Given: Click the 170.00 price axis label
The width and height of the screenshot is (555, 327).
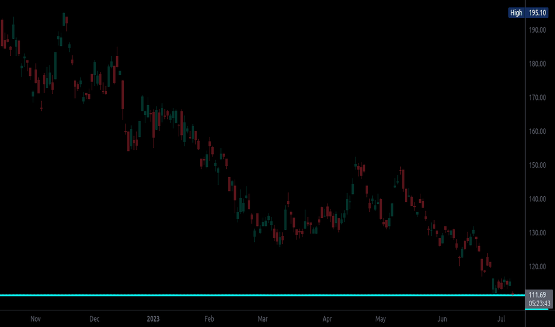Looking at the screenshot, I should pyautogui.click(x=537, y=98).
